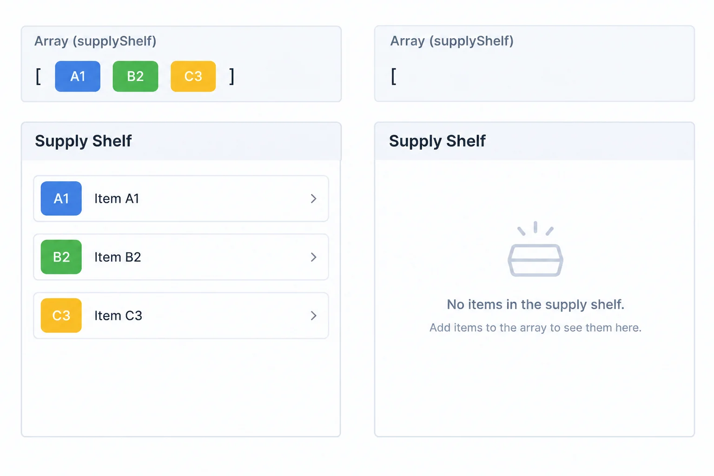Click the left Supply Shelf heading
This screenshot has height=476, width=714.
coord(83,141)
